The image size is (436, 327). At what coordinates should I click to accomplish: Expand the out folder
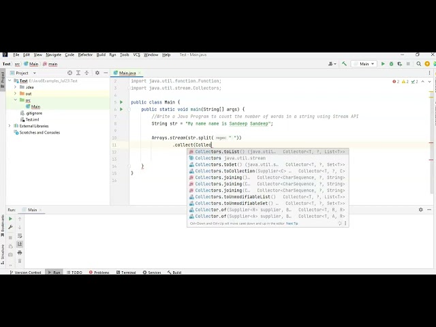[x=16, y=93]
